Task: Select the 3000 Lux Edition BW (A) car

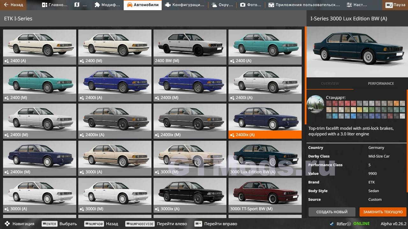Action: [265, 158]
